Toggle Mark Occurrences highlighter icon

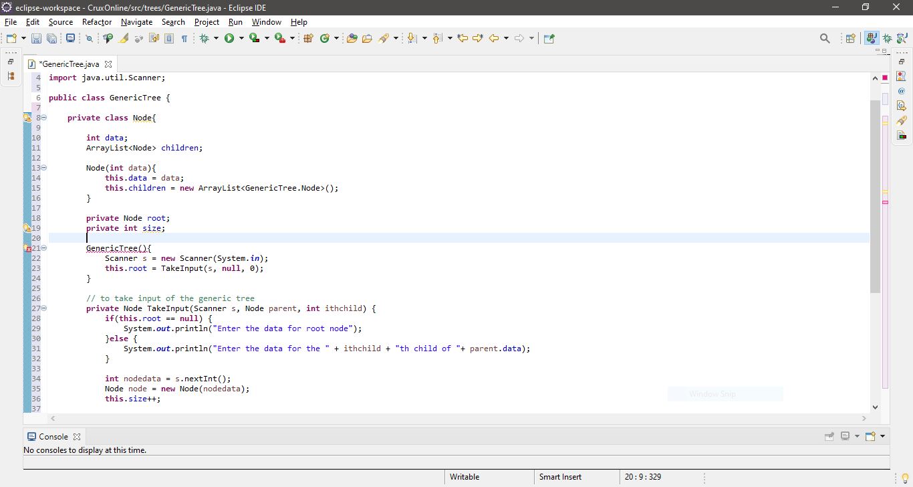124,39
